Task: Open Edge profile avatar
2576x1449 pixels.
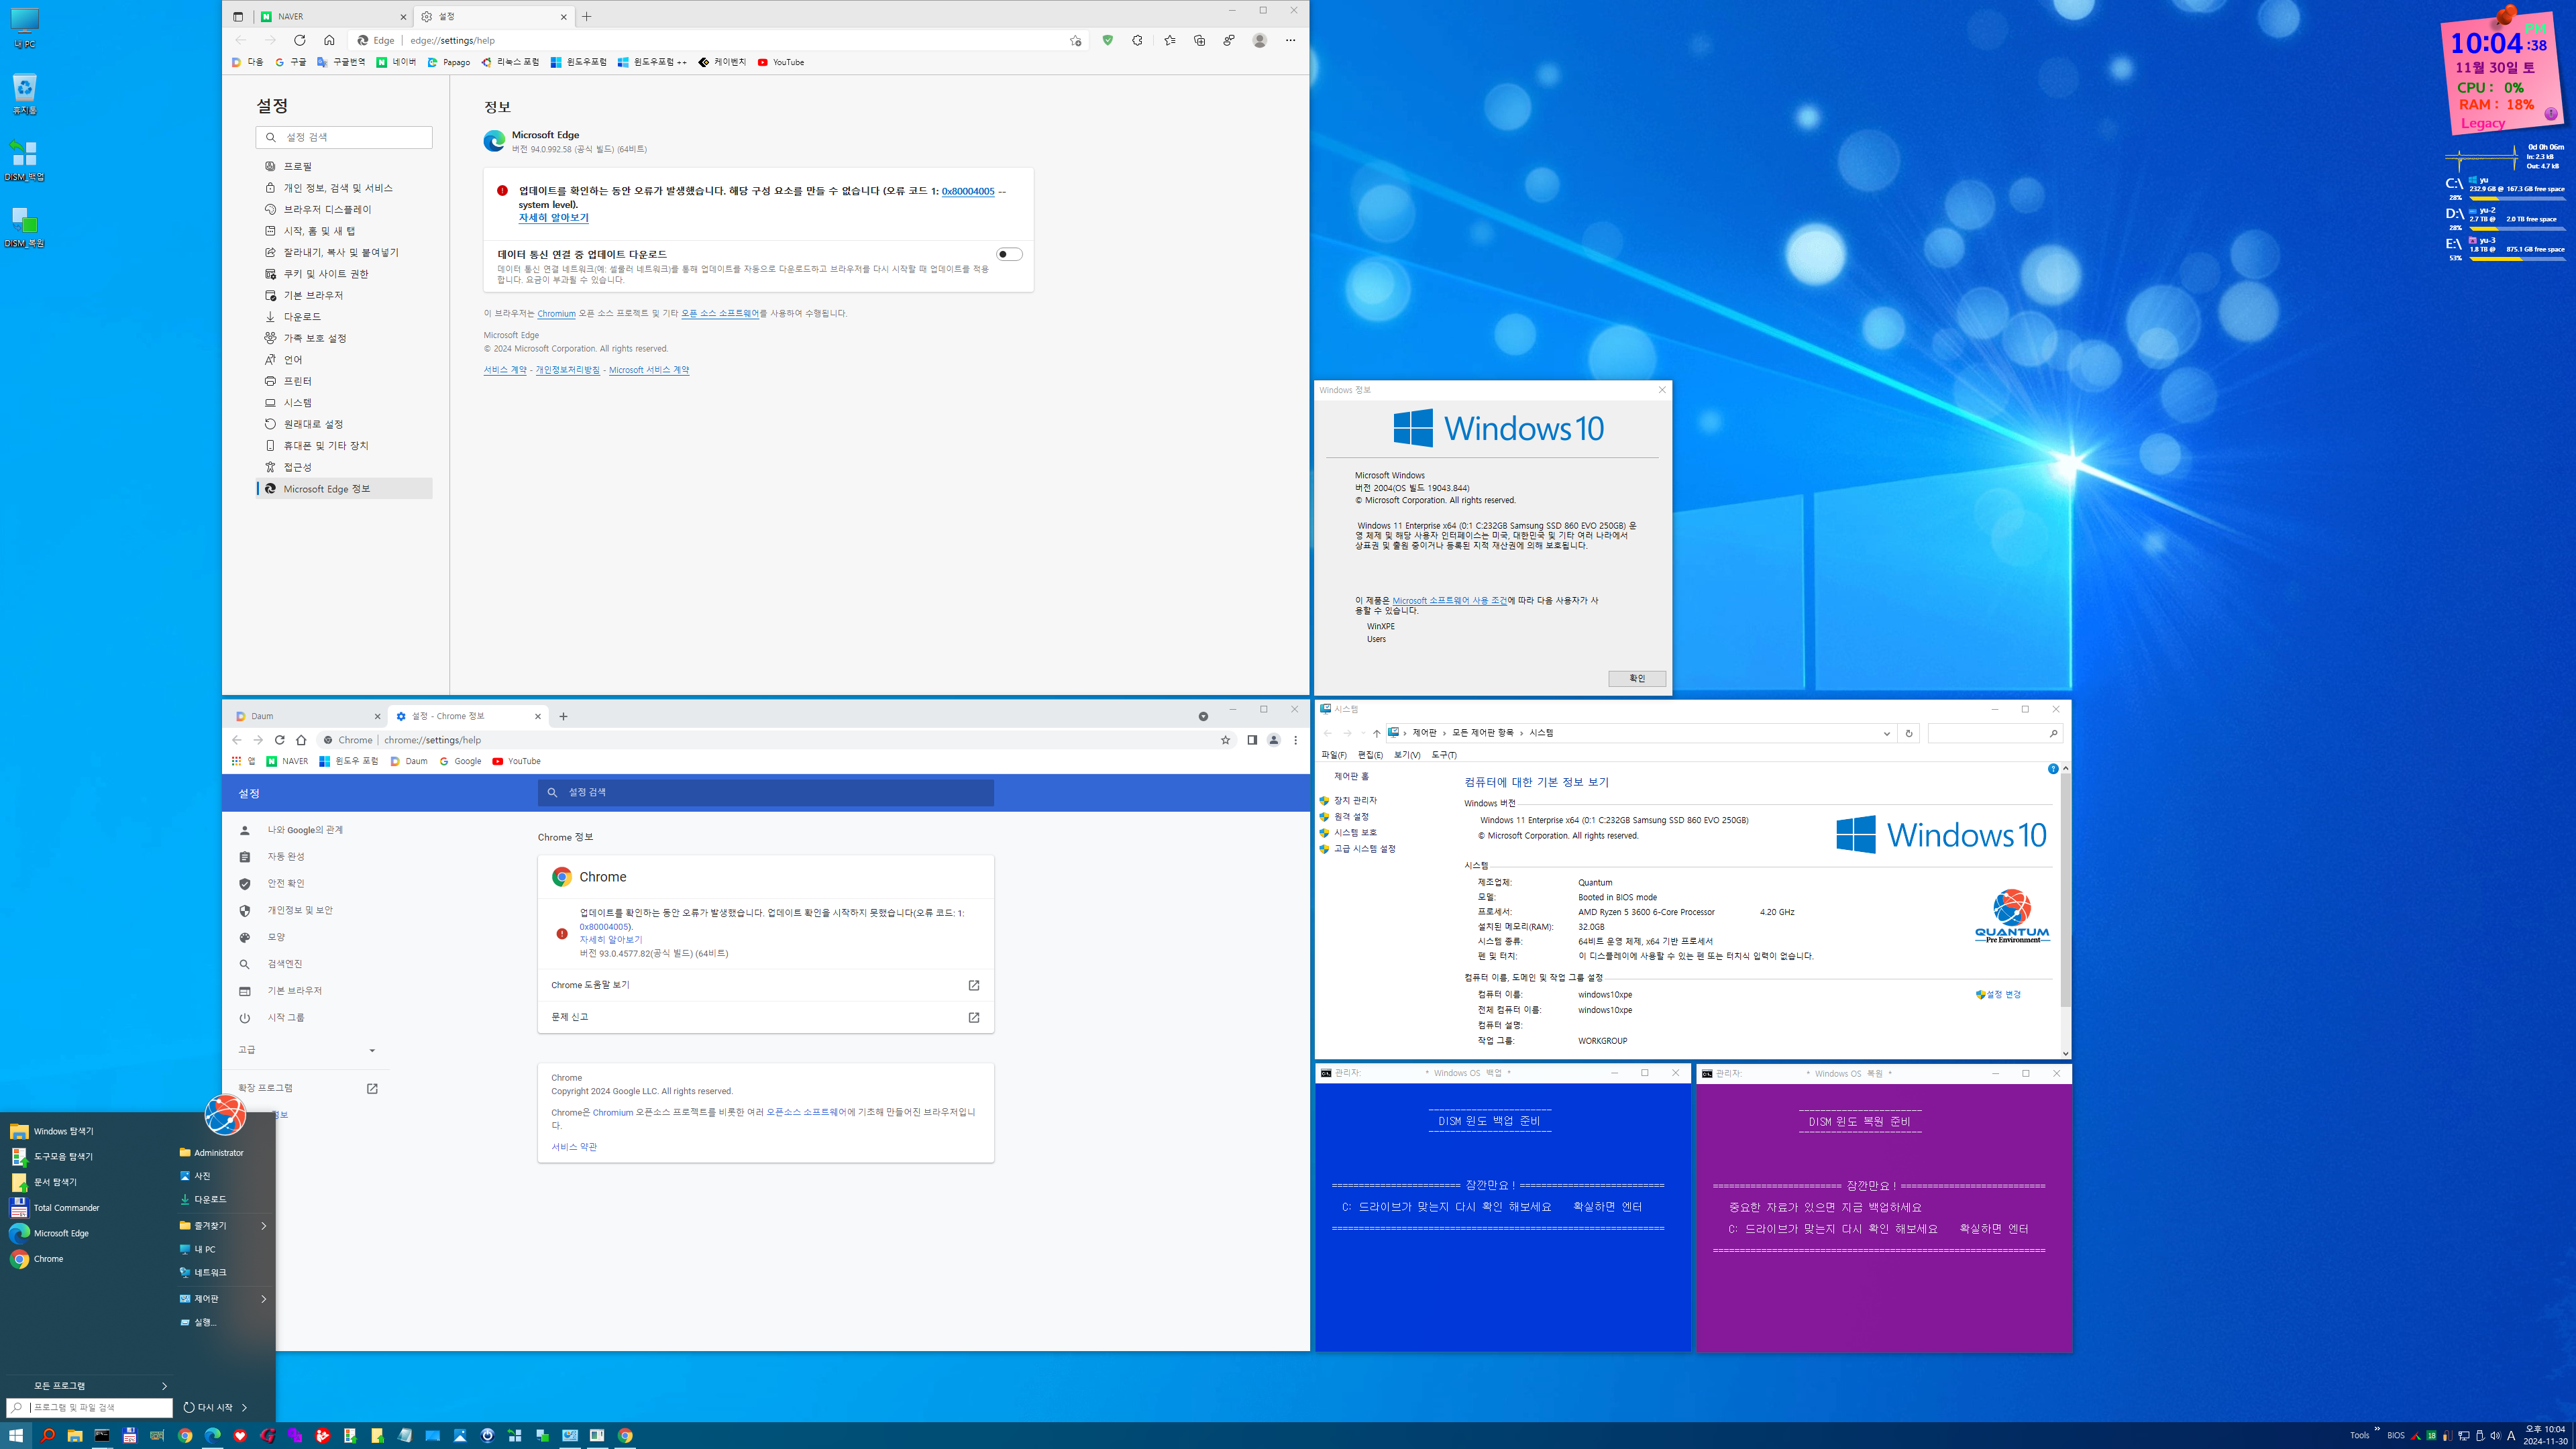Action: [x=1260, y=41]
